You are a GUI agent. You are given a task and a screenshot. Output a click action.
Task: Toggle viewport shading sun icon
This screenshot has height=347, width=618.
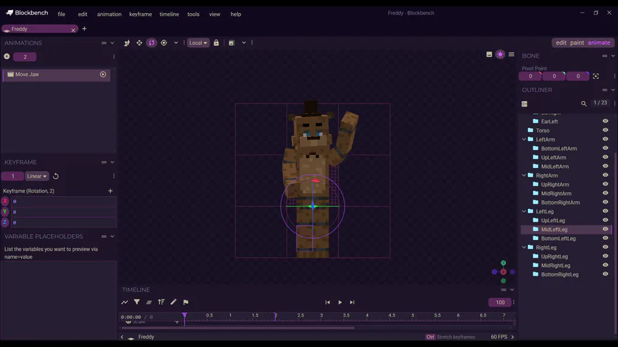500,54
